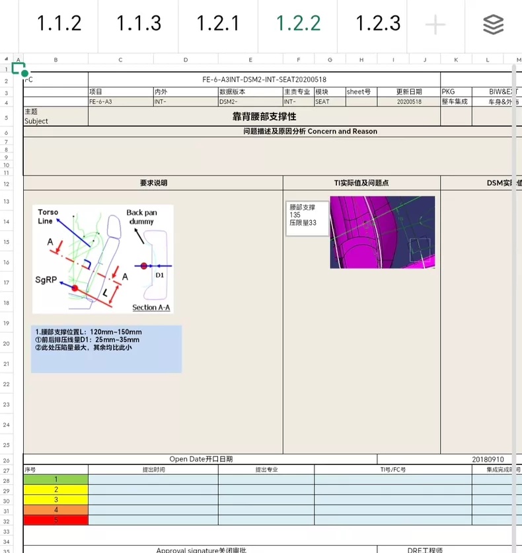Click yellow cell numbered 2
The height and width of the screenshot is (553, 522).
click(56, 489)
